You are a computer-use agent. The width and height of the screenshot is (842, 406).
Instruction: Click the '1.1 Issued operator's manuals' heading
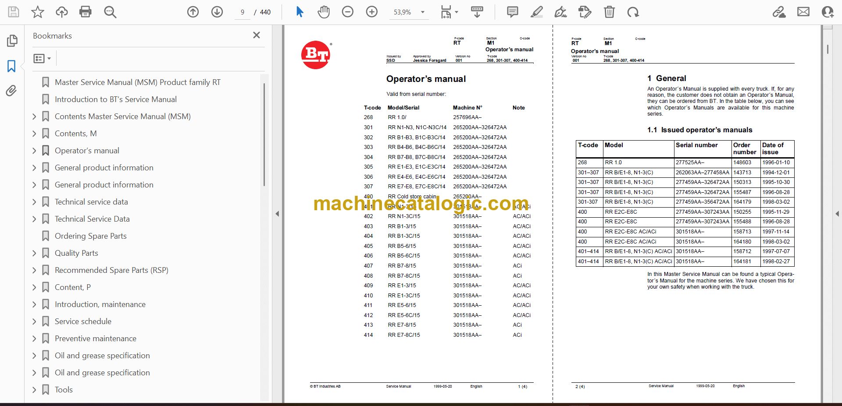(x=699, y=130)
